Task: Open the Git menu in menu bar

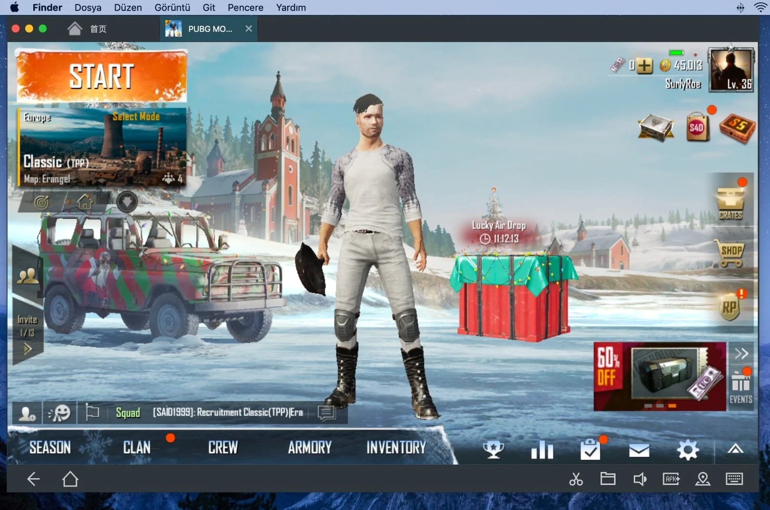Action: [209, 8]
